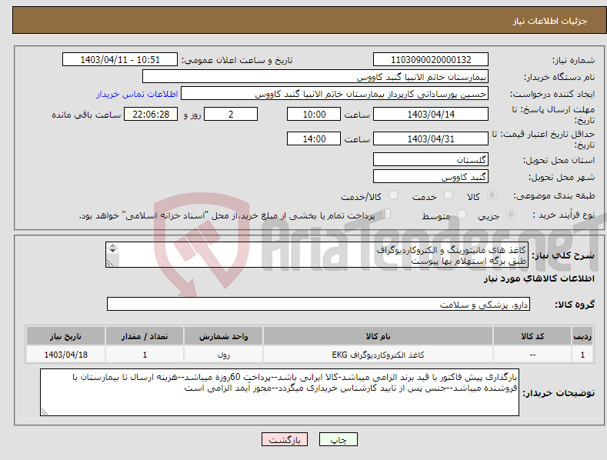Click the چاپ (print) button
The image size is (607, 460).
338,439
